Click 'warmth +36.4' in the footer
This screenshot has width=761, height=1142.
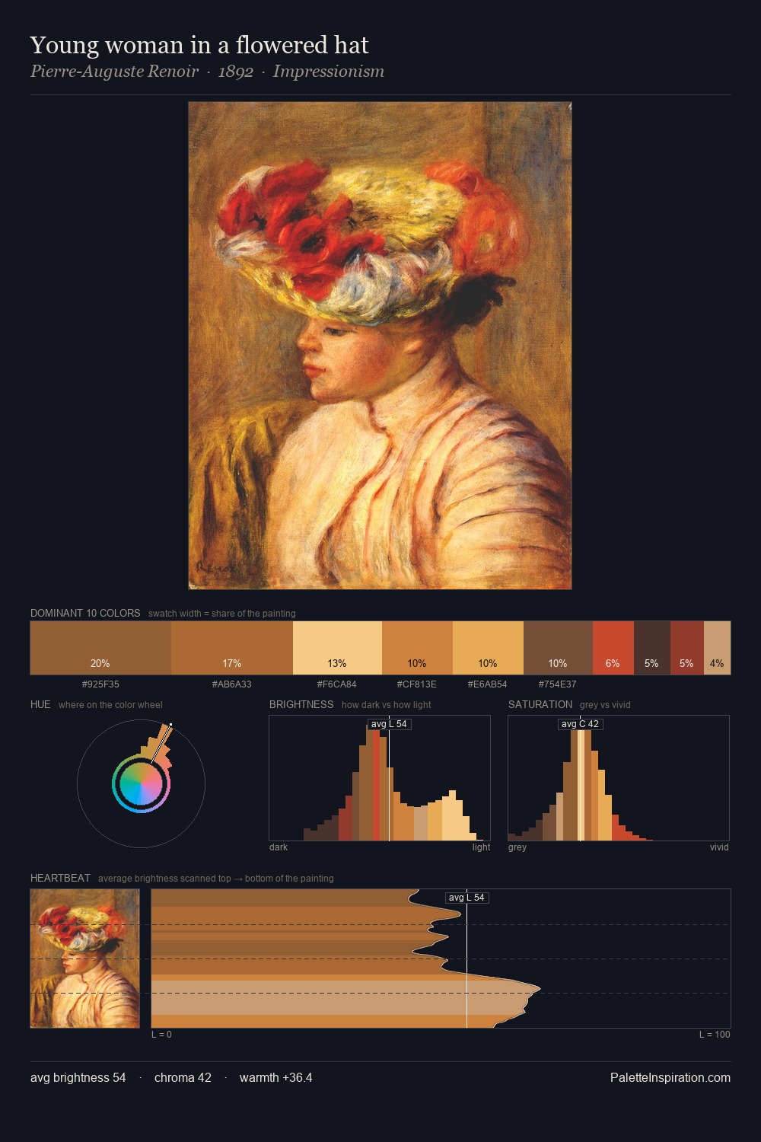click(276, 1078)
